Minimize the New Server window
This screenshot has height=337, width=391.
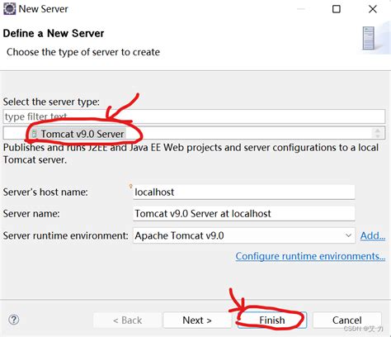pos(301,9)
